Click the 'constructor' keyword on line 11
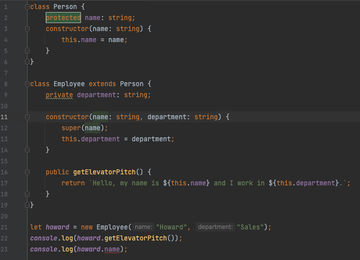Viewport: 360px width, 260px height. (67, 117)
